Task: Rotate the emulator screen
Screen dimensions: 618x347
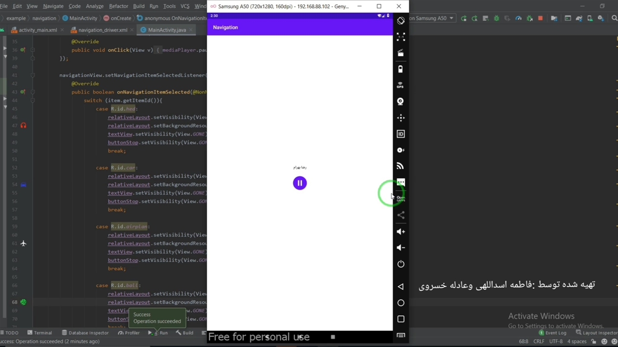Action: pyautogui.click(x=401, y=21)
